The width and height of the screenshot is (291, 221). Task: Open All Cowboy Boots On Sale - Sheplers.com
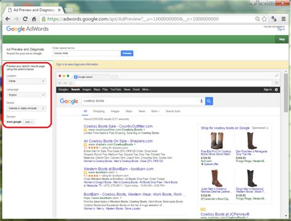pyautogui.click(x=118, y=141)
